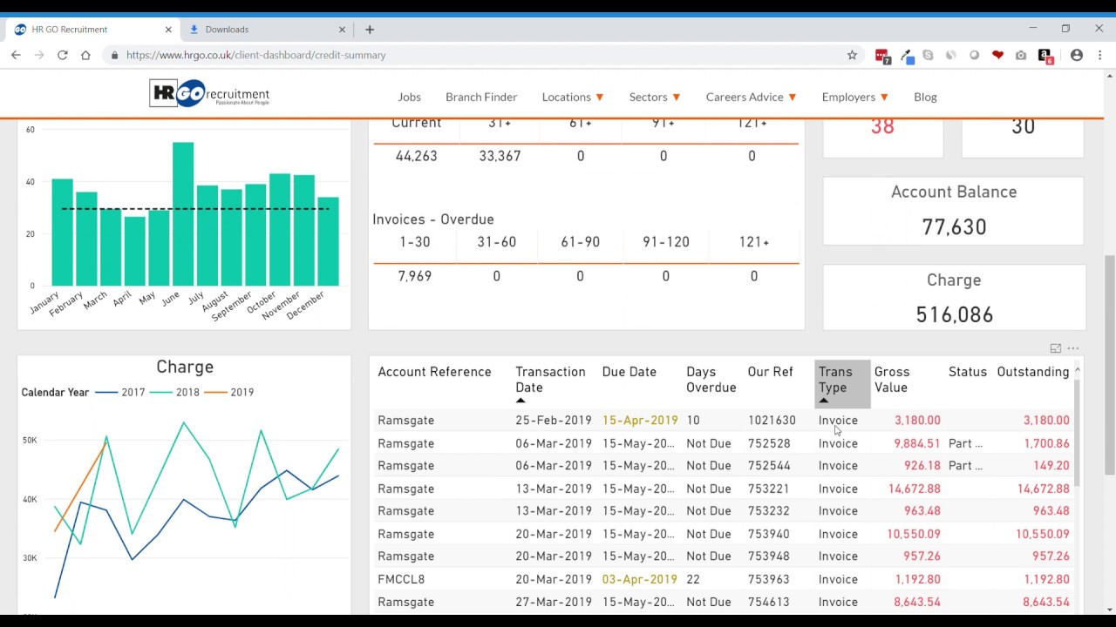Go back in browser history
This screenshot has width=1116, height=627.
16,55
